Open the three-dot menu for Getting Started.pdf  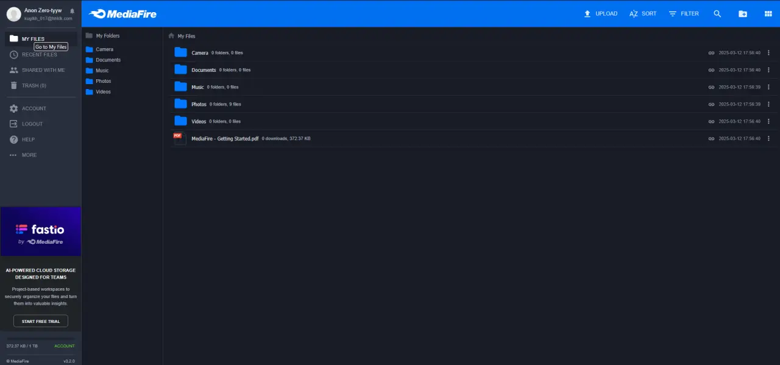point(769,138)
